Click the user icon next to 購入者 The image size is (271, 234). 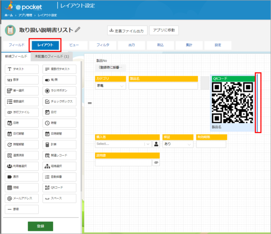(x=156, y=144)
